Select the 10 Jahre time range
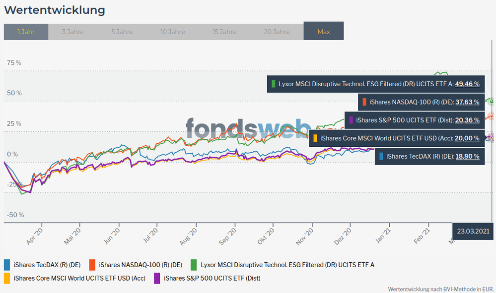The height and width of the screenshot is (293, 496). point(172,32)
